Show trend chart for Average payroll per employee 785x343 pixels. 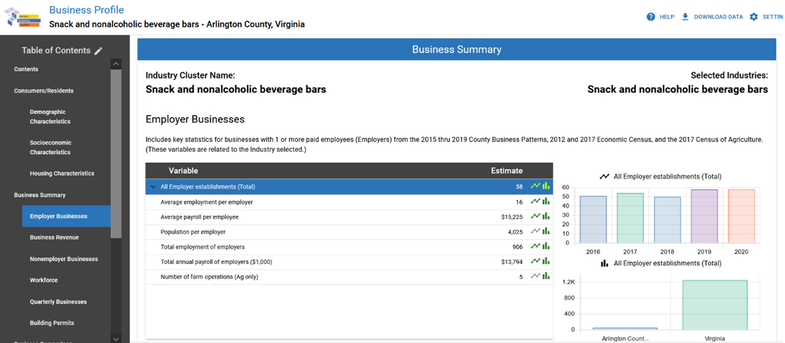pos(536,217)
